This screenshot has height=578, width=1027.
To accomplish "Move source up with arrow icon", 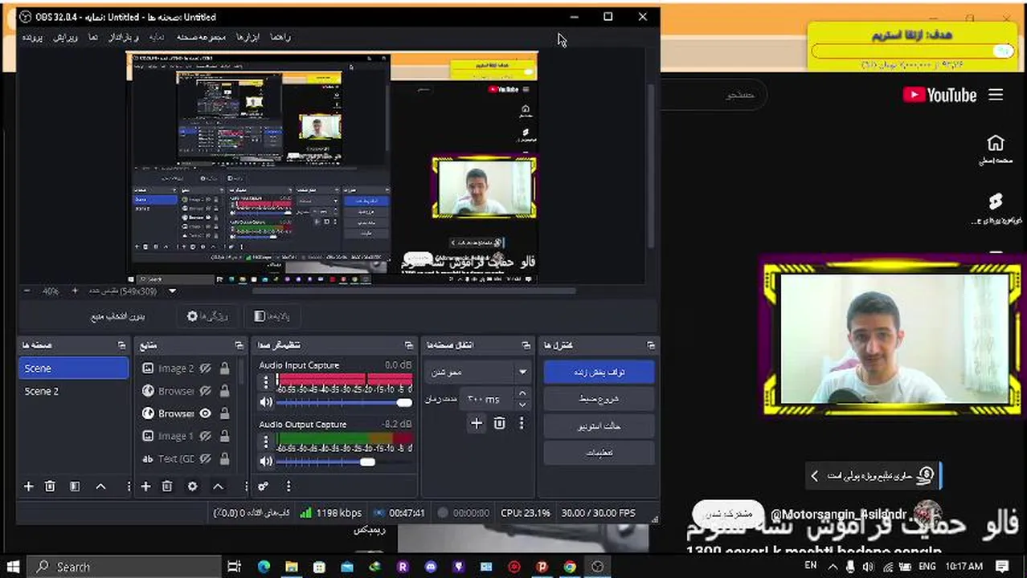I will click(x=218, y=486).
